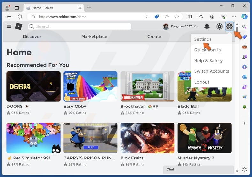The height and width of the screenshot is (177, 252).
Task: Click the Roblox logo icon
Action: pyautogui.click(x=19, y=26)
